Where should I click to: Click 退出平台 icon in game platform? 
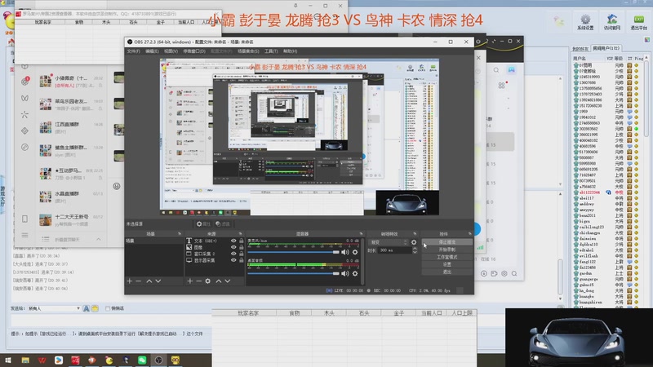pos(638,22)
